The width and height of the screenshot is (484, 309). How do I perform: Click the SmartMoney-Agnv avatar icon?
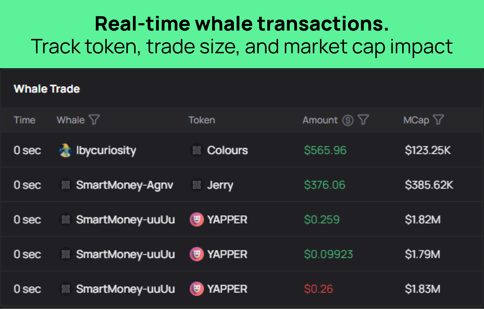(65, 185)
